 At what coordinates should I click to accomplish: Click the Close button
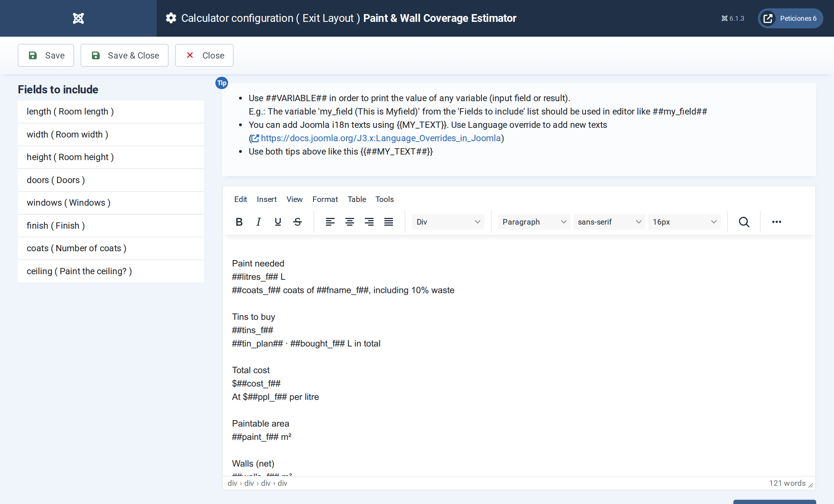click(204, 56)
